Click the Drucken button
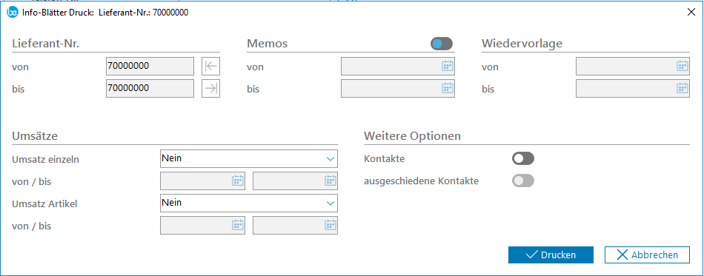The height and width of the screenshot is (276, 704). click(551, 255)
